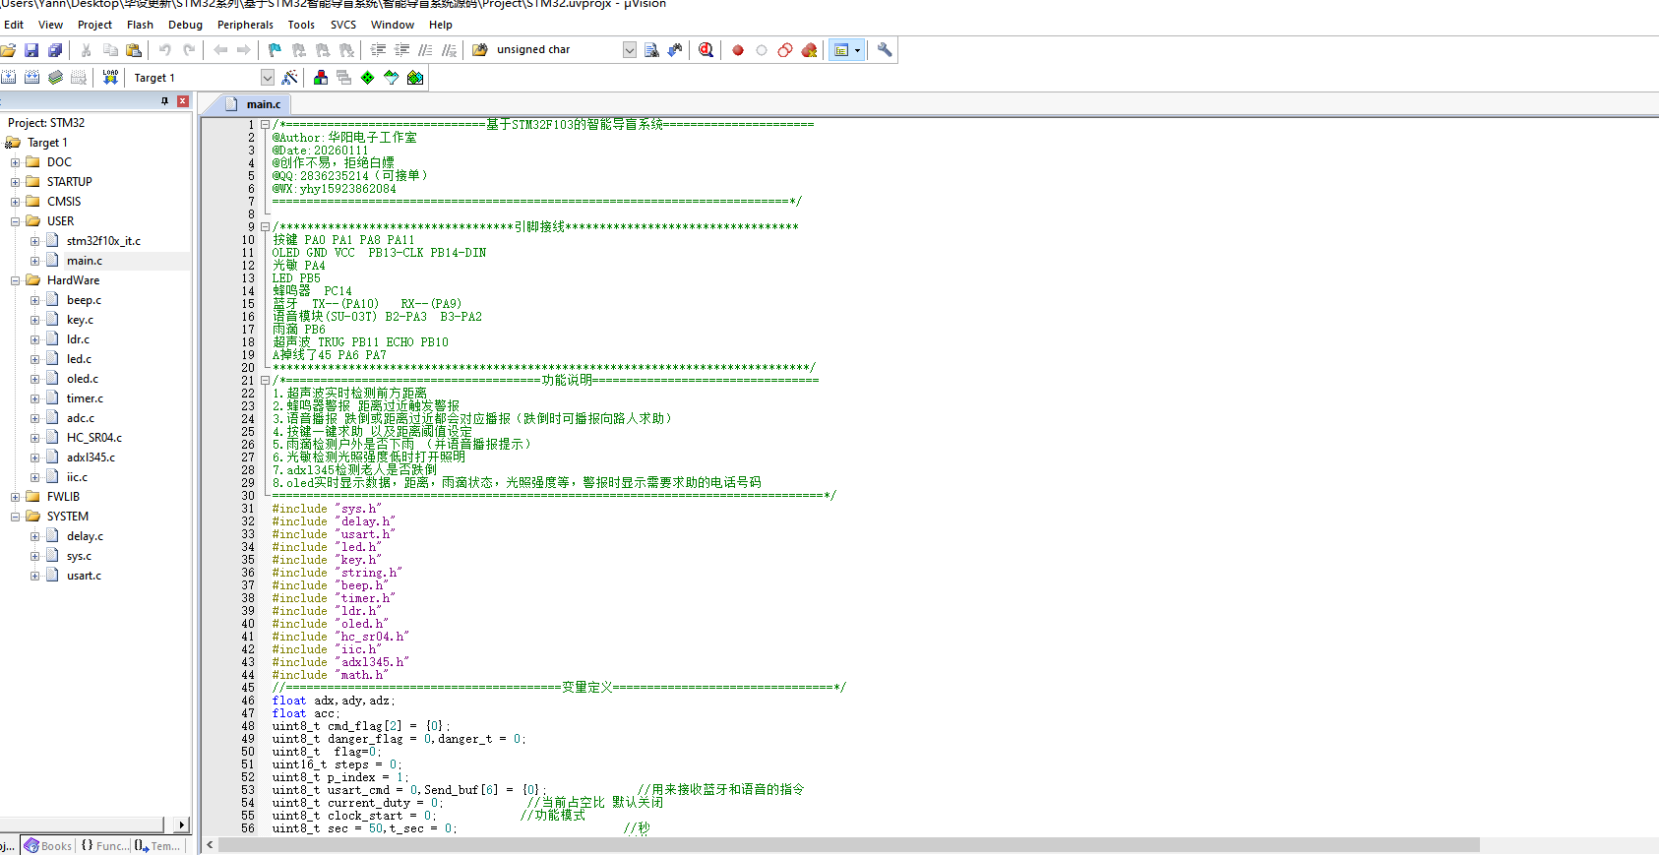Select the main.c editor tab
The image size is (1659, 855).
pos(254,104)
